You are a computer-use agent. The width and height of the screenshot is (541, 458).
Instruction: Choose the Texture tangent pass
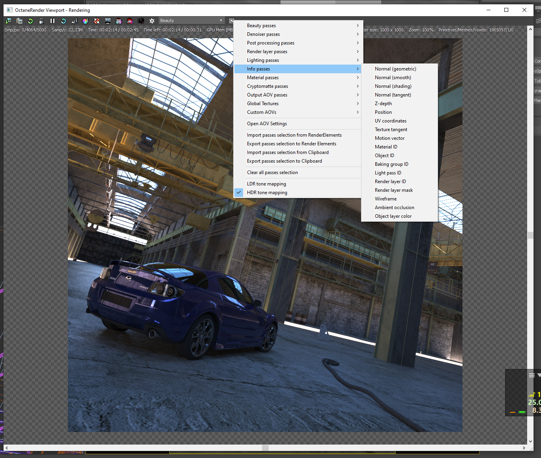[x=400, y=130]
